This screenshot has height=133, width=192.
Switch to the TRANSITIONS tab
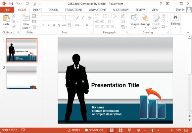click(x=73, y=10)
